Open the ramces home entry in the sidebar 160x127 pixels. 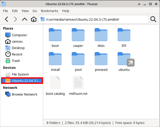tap(22, 41)
